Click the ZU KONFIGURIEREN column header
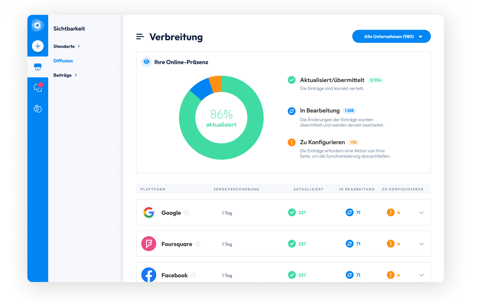Screen dimensions: 488x304 pos(403,189)
